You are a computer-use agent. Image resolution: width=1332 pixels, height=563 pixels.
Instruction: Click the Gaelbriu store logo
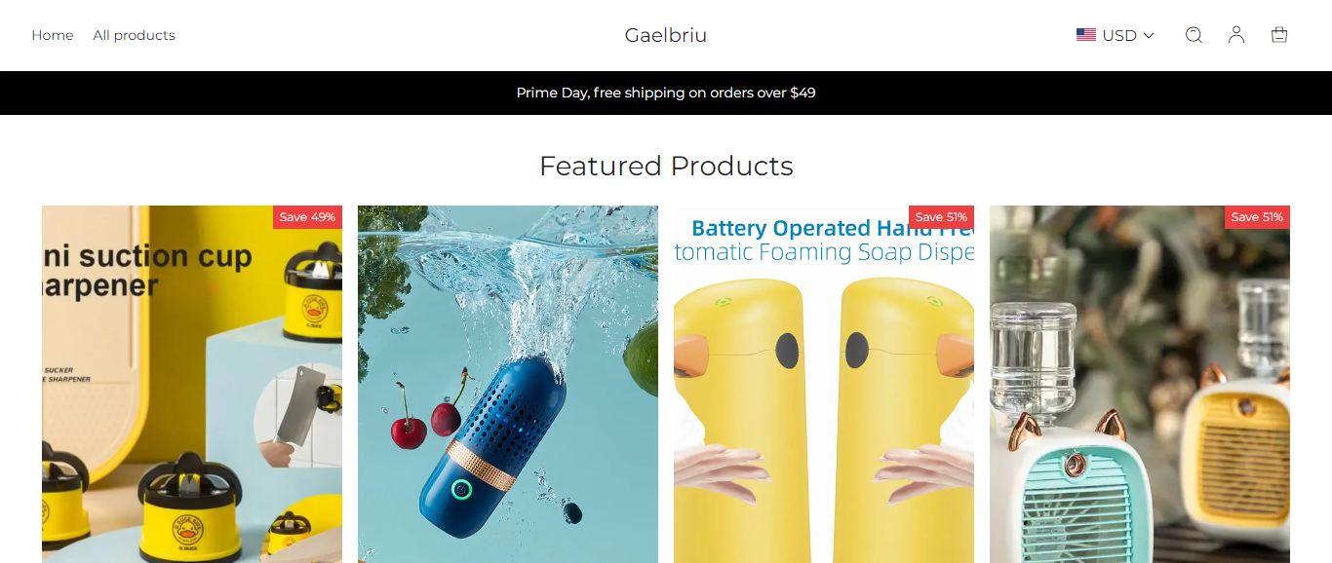666,35
